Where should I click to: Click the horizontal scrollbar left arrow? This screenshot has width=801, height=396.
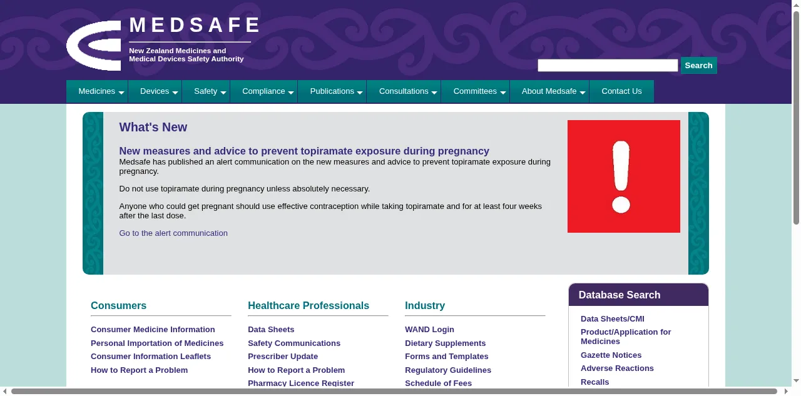coord(4,391)
